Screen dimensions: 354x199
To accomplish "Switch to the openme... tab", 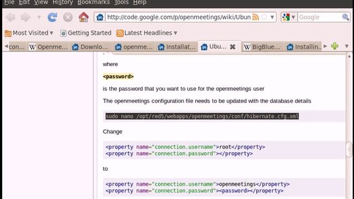I will coord(134,46).
